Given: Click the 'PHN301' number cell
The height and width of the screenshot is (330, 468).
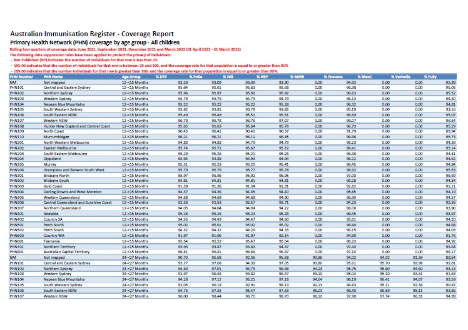Looking at the screenshot, I should click(17, 176).
